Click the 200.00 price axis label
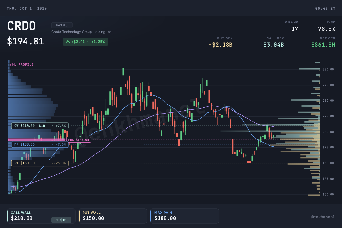Image resolution: width=342 pixels, height=228 pixels. pyautogui.click(x=328, y=132)
